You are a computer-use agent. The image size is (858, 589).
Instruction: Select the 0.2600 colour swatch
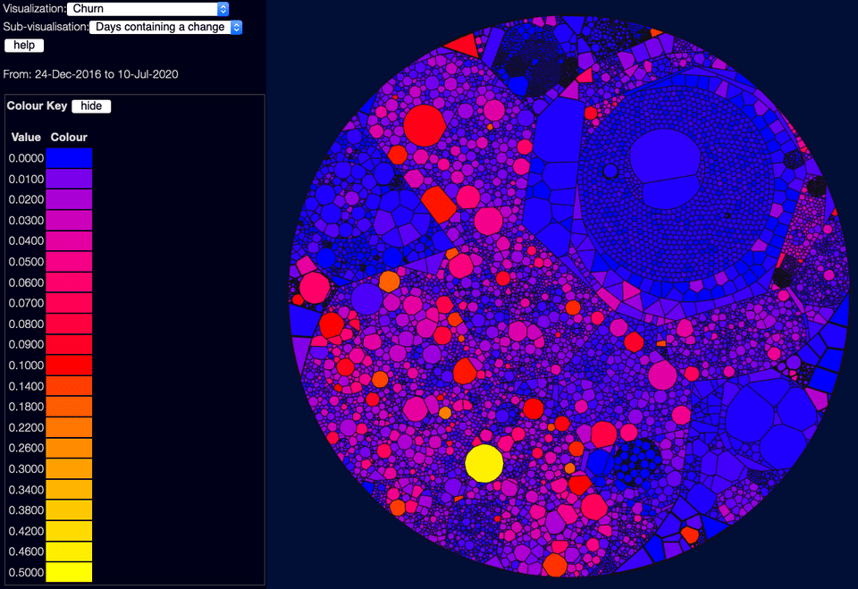click(69, 448)
